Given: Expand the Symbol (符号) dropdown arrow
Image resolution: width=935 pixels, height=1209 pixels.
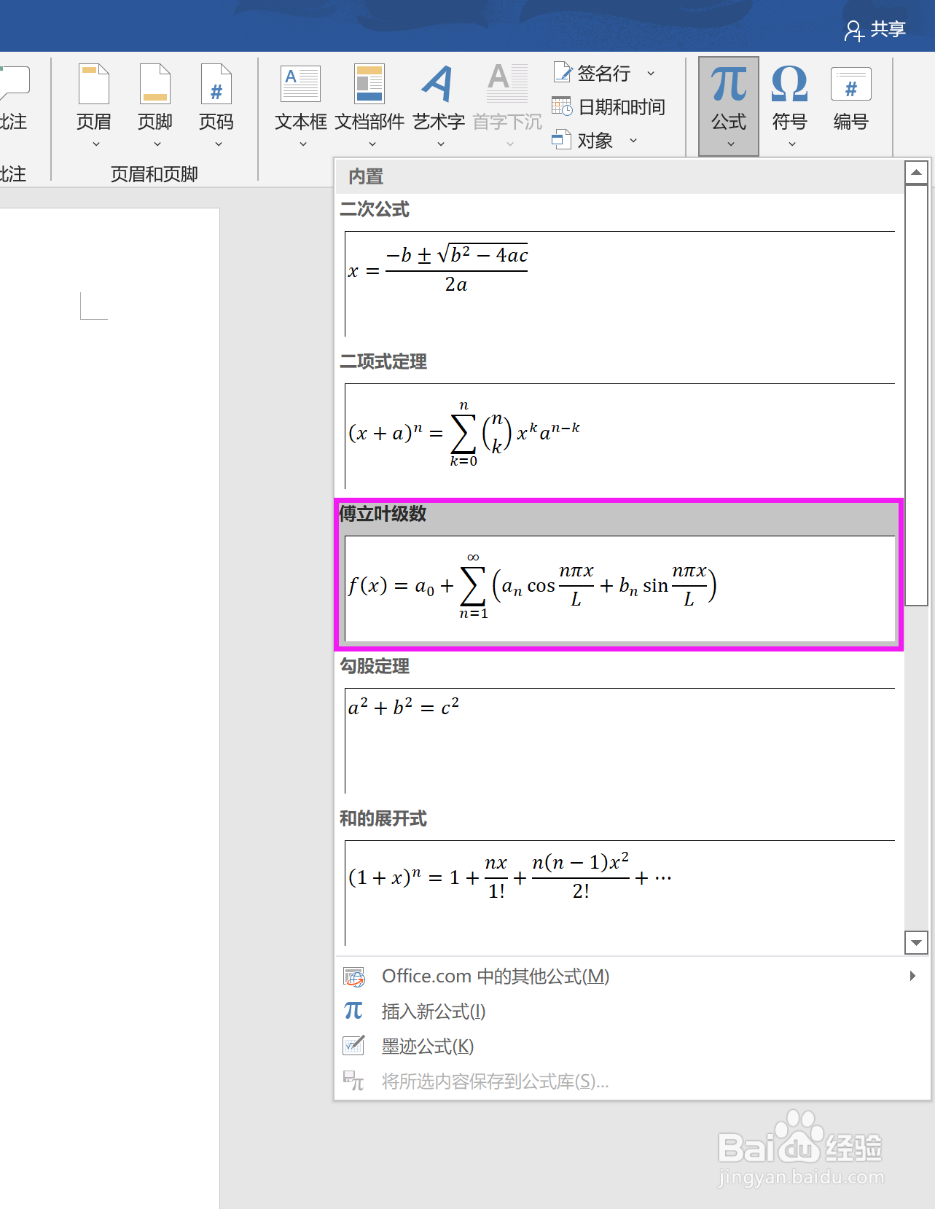Looking at the screenshot, I should pyautogui.click(x=791, y=144).
